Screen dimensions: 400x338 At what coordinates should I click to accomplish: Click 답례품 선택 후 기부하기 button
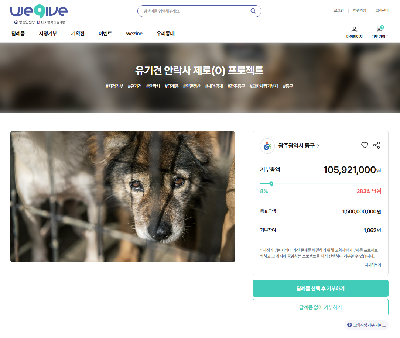[321, 288]
